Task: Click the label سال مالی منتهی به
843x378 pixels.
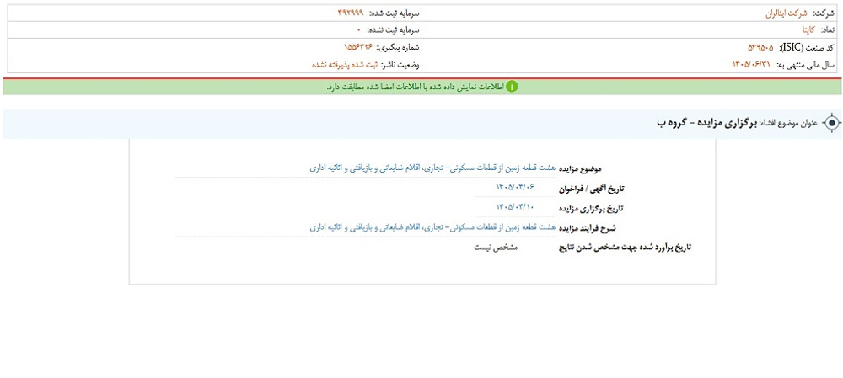Action: click(805, 64)
